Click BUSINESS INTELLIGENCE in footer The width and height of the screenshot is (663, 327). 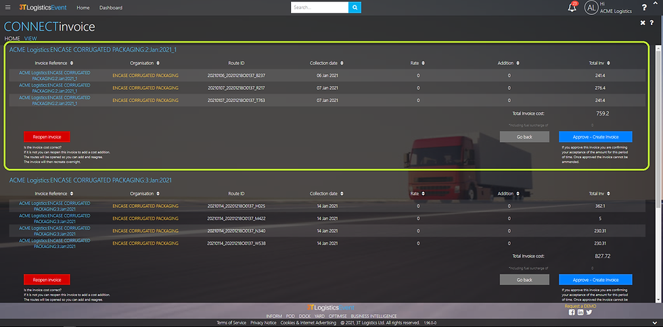(373, 316)
